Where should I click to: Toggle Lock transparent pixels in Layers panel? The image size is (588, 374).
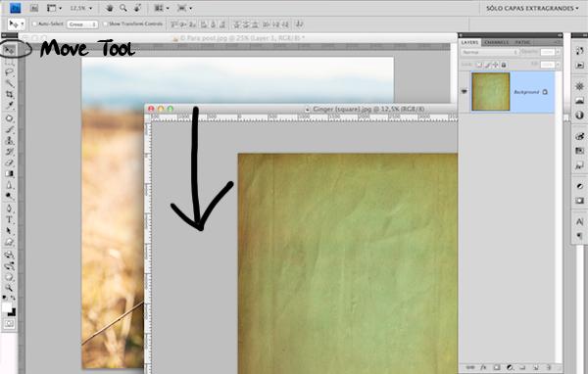pos(479,65)
